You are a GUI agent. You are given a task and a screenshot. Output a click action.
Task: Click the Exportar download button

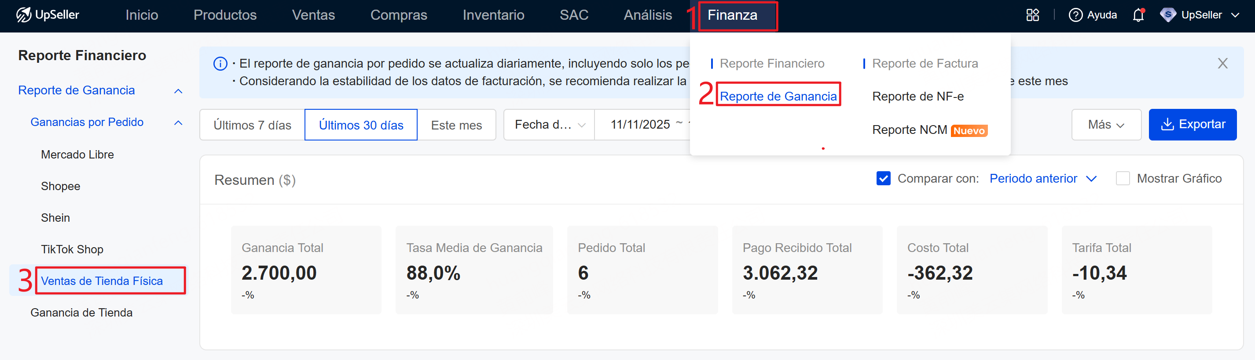1192,124
